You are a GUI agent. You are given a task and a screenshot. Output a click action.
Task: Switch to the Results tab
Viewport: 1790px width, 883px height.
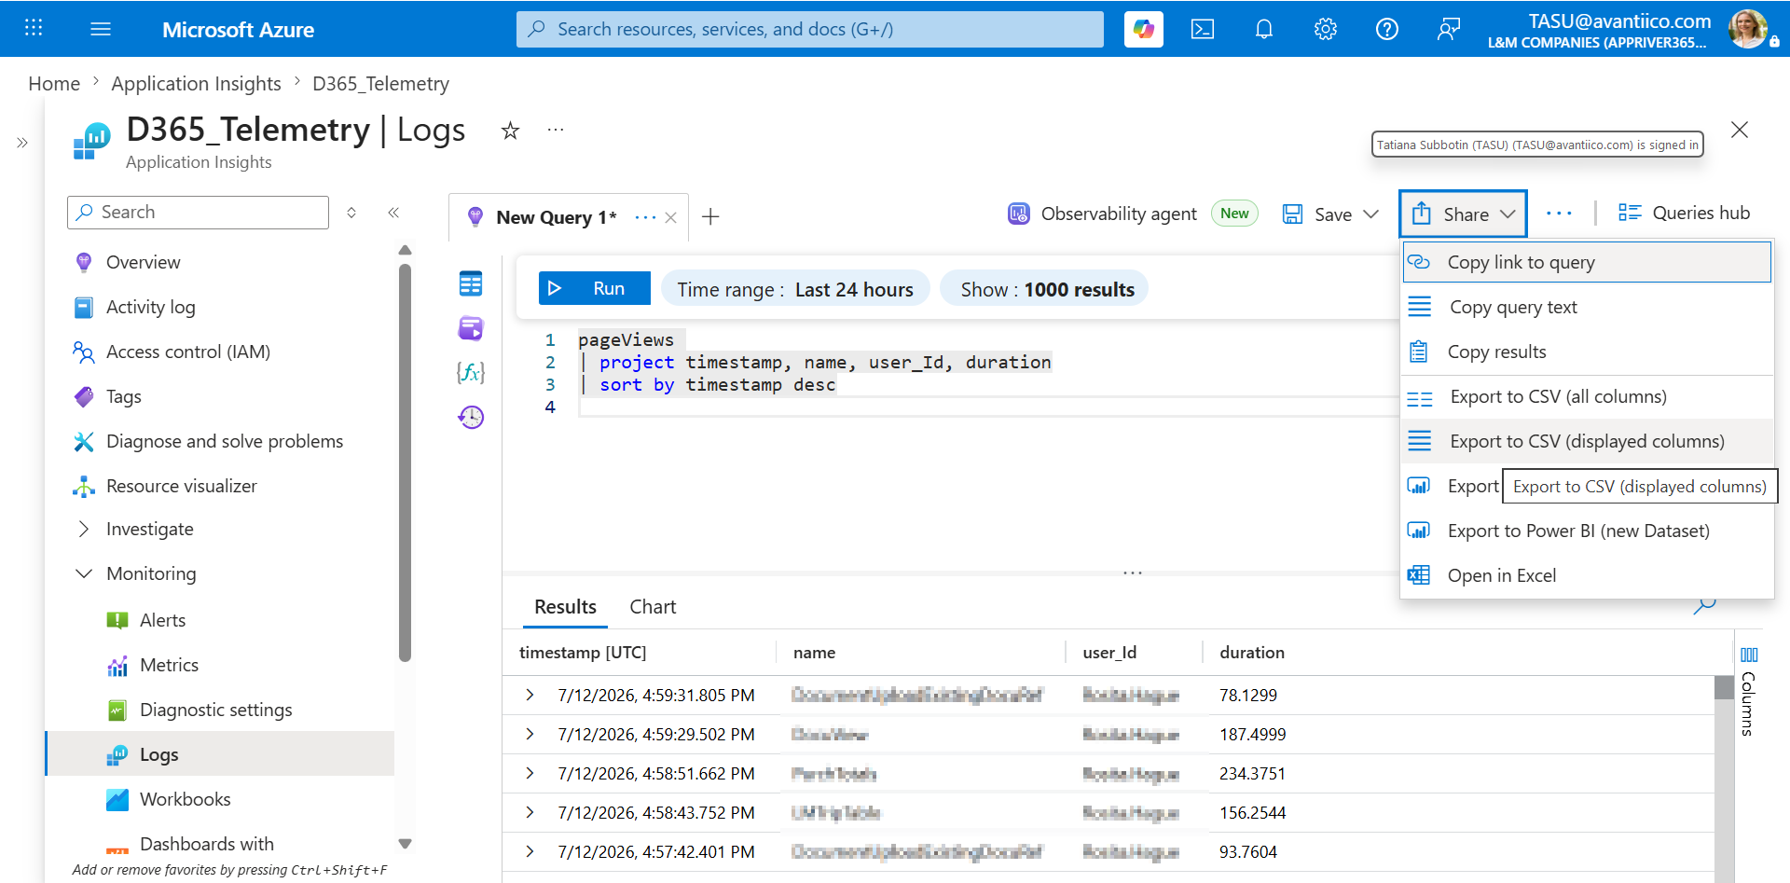click(565, 607)
